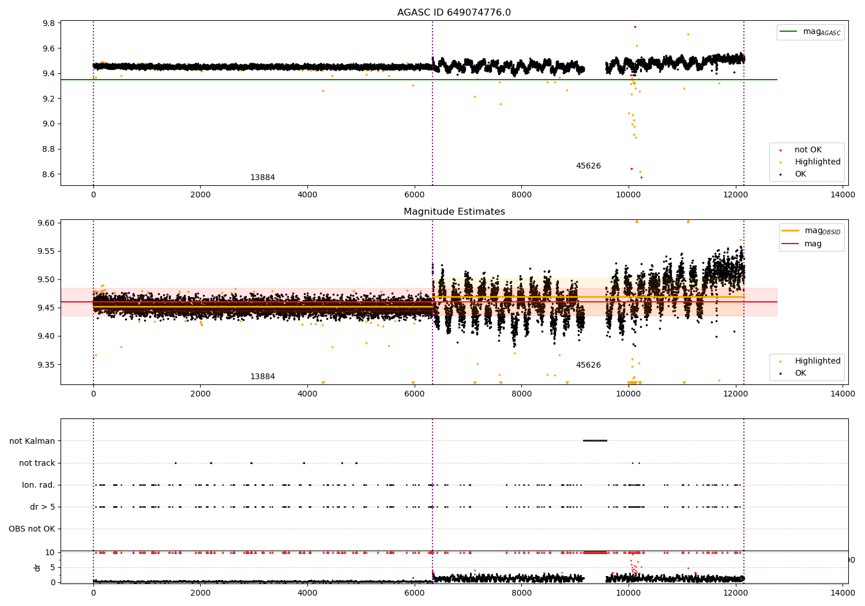Click the '9.50' y-axis tick label
865x606 pixels.
47,280
